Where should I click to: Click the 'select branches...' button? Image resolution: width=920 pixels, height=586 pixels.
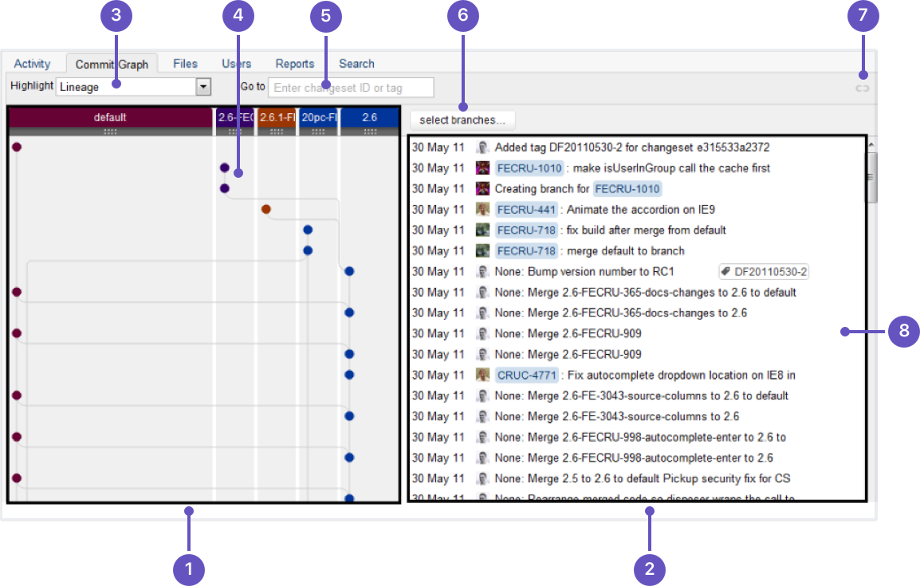(x=462, y=120)
